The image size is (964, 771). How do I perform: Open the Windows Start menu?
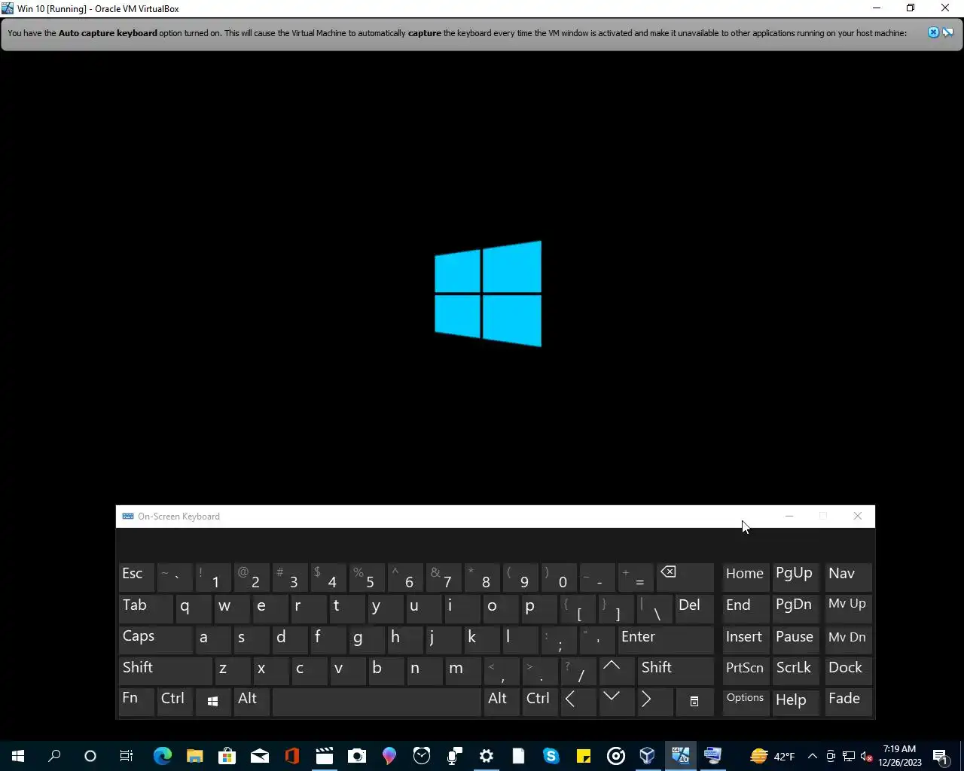tap(18, 756)
